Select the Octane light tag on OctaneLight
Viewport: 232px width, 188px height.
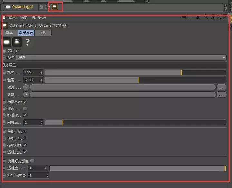click(x=54, y=6)
